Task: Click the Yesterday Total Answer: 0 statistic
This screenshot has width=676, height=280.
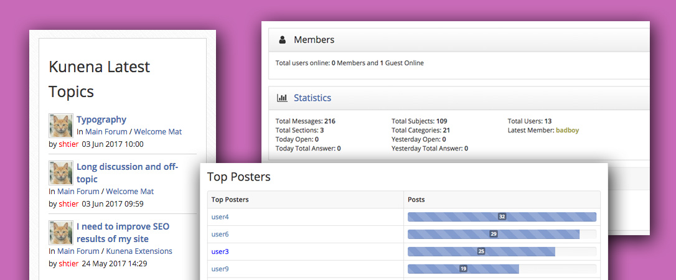Action: (x=430, y=148)
